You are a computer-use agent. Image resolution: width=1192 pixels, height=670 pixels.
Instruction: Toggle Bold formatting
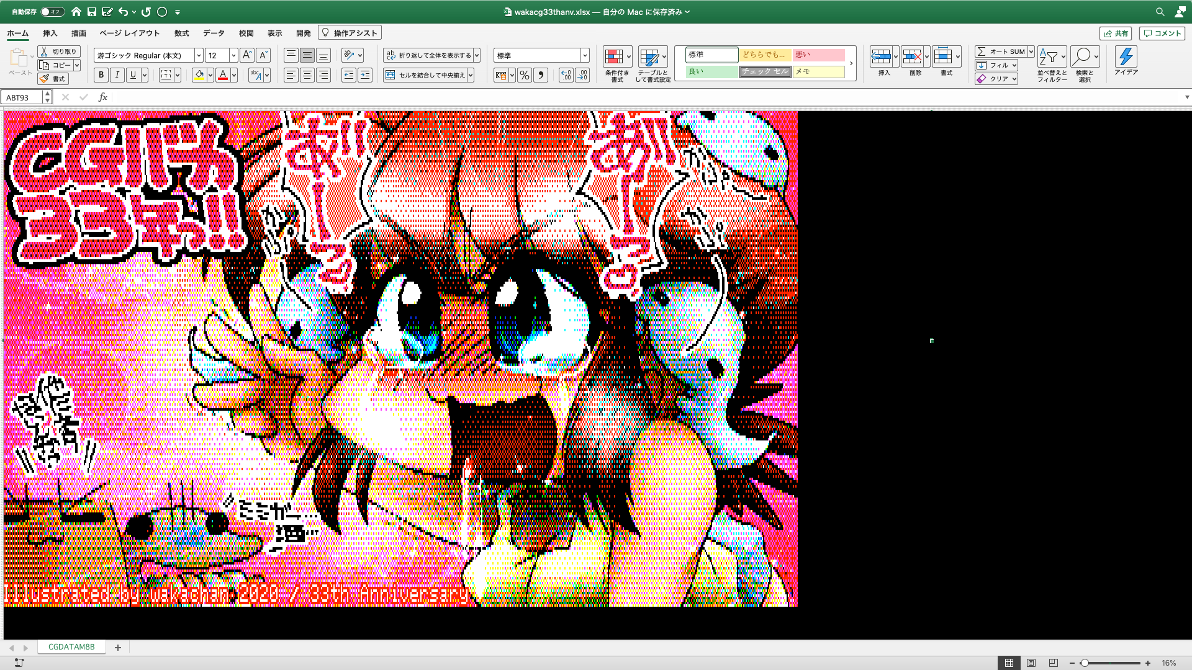pos(101,75)
